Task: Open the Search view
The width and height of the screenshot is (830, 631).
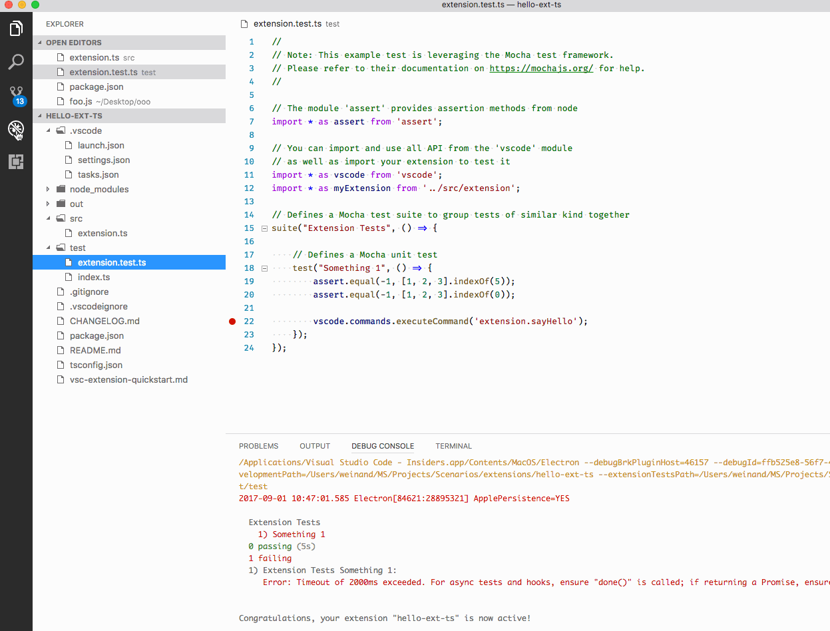Action: point(16,61)
